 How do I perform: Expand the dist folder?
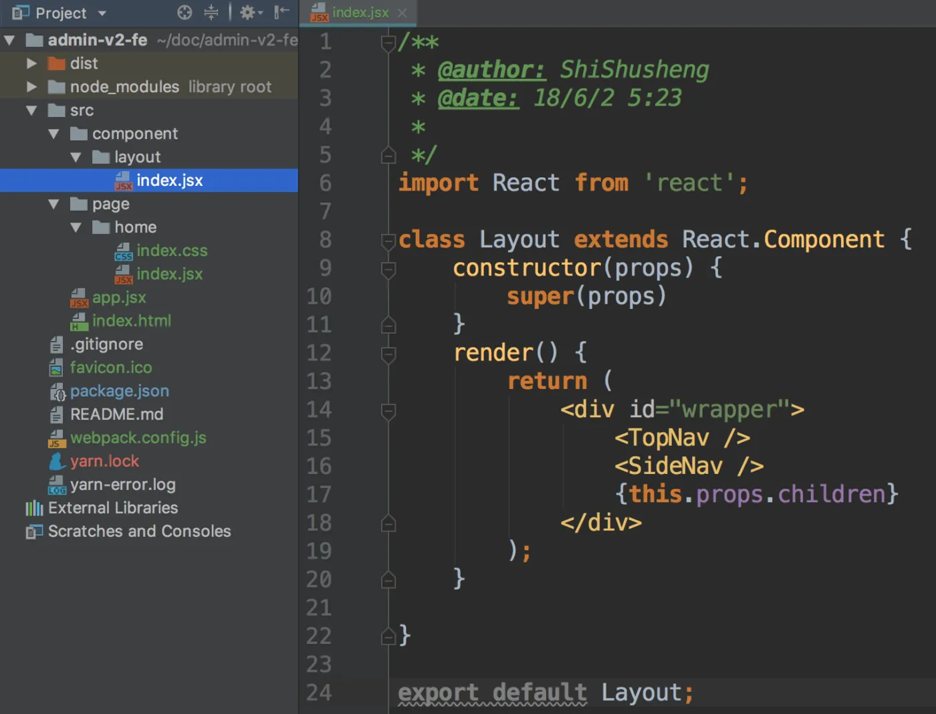point(31,64)
